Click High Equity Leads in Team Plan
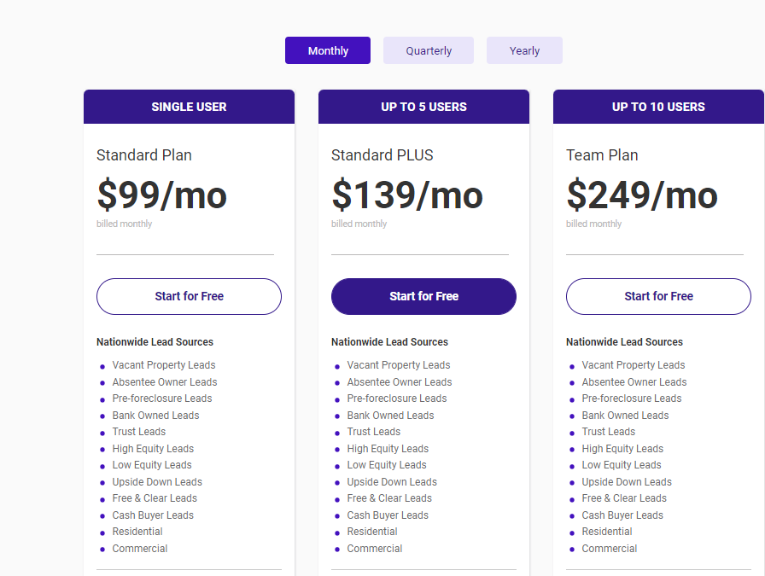Viewport: 765px width, 576px height. click(x=622, y=449)
